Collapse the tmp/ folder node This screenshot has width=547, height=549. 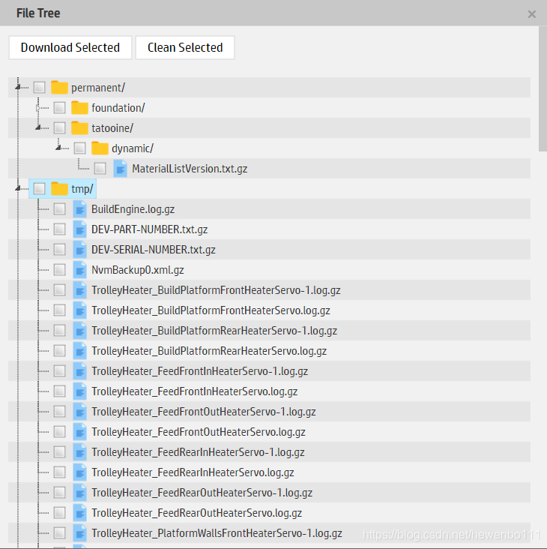[18, 188]
